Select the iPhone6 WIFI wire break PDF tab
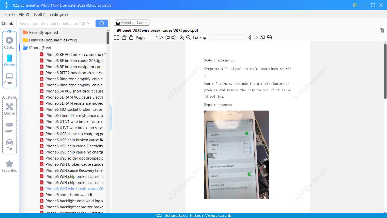 pyautogui.click(x=158, y=30)
